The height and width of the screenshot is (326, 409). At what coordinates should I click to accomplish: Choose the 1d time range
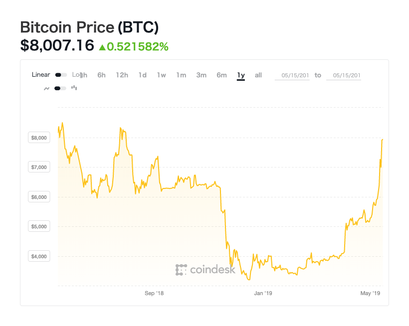click(143, 75)
